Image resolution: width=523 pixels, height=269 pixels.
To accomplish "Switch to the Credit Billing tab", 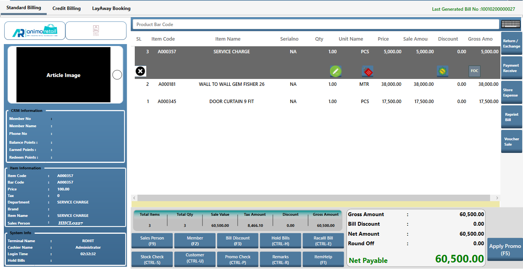I will click(67, 8).
